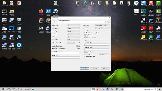162x91 pixels.
Task: Select the Camtasia 2019 desktop icon
Action: coord(158,4)
